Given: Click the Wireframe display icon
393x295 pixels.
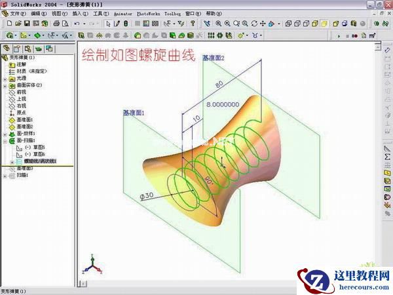Looking at the screenshot, I should [288, 24].
